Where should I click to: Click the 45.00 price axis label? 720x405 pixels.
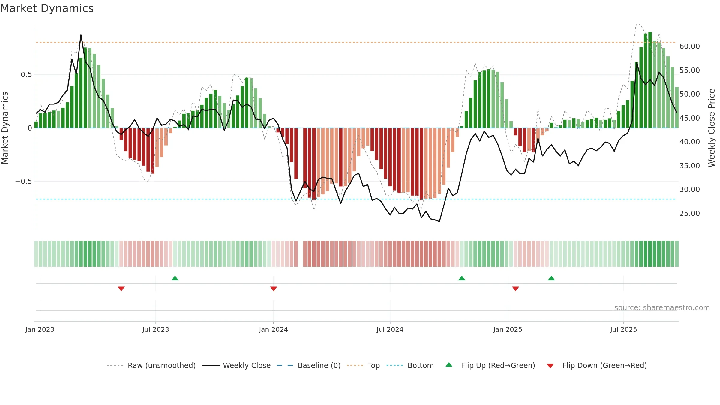690,118
